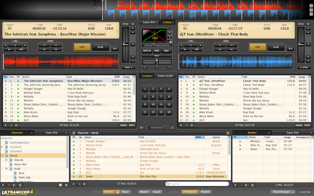
Task: Trigger sampler pad 16
Action: [169, 112]
